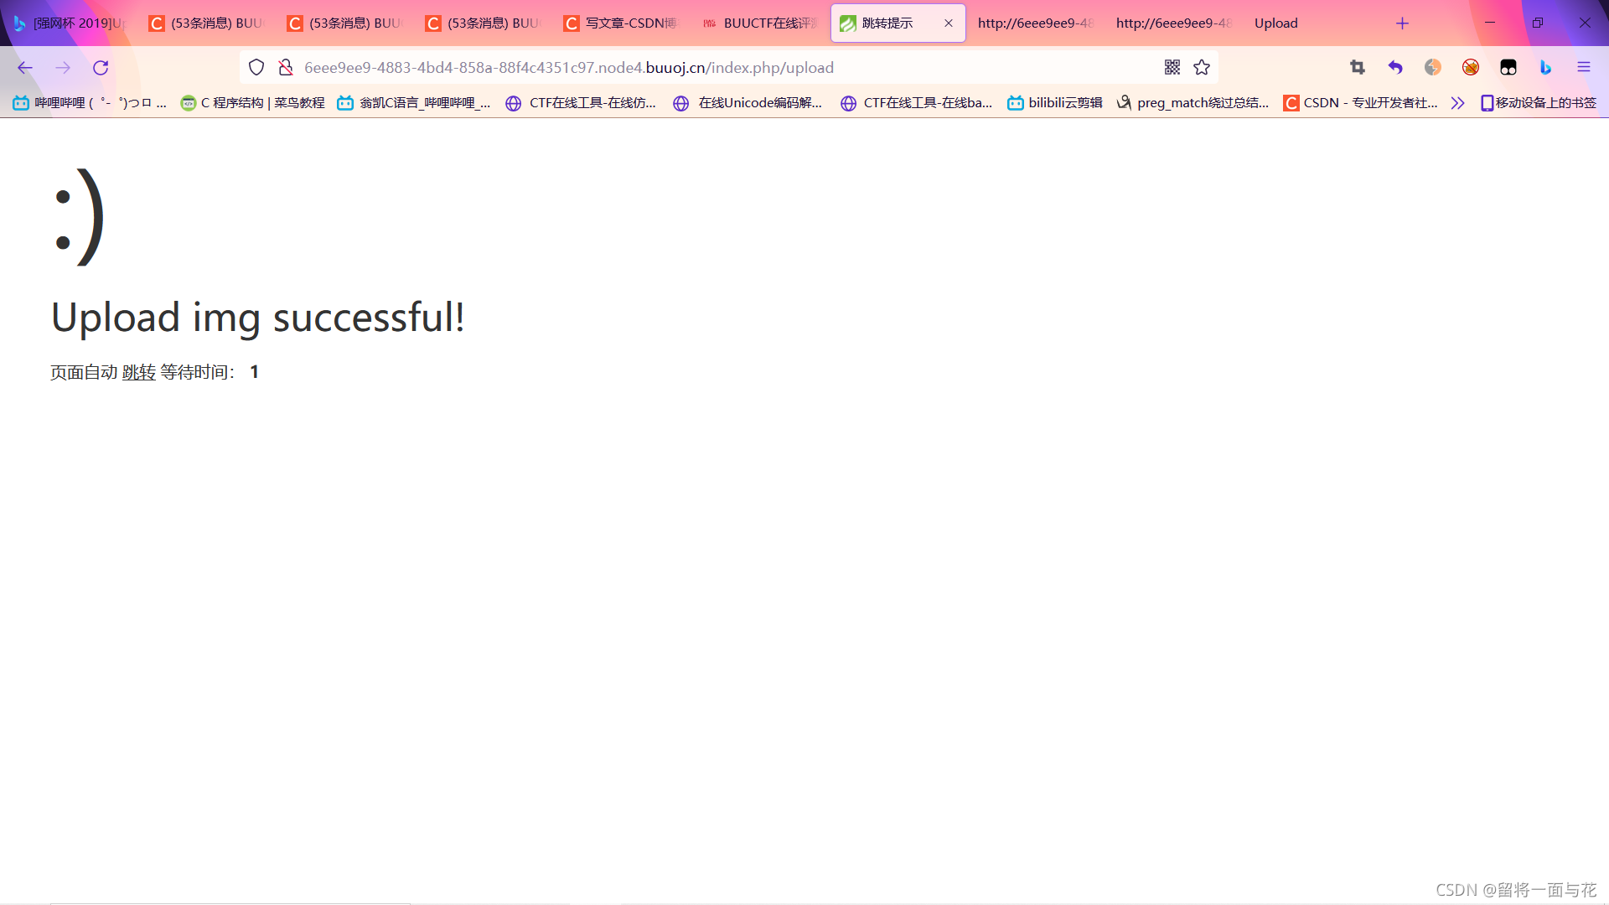
Task: Click the insecure connection lock icon
Action: click(x=286, y=68)
